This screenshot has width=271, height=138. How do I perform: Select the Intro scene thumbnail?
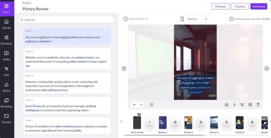pos(137,122)
